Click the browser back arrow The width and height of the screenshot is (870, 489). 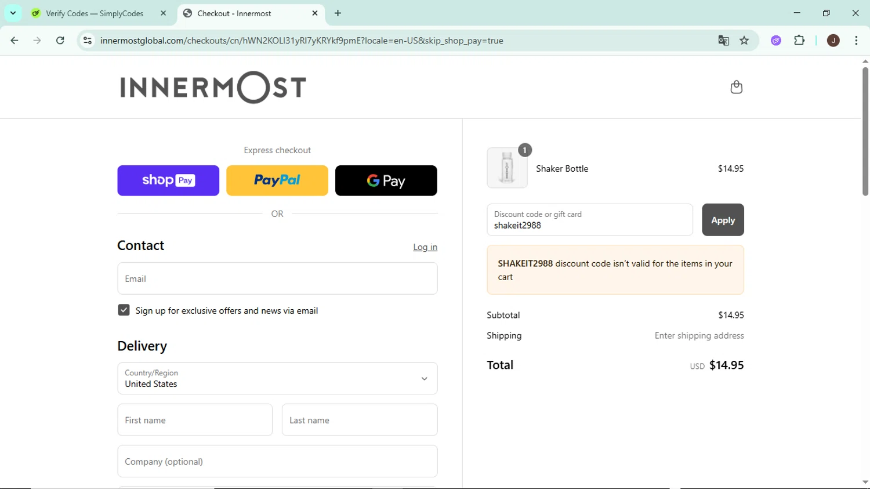coord(14,41)
